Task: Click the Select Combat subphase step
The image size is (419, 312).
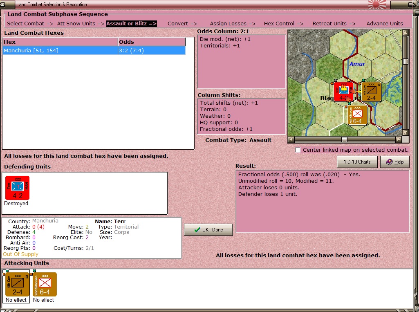Action: (30, 24)
